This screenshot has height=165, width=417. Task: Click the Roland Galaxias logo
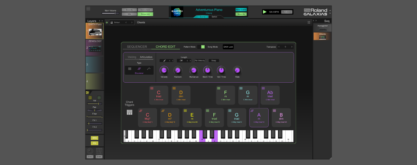(315, 12)
